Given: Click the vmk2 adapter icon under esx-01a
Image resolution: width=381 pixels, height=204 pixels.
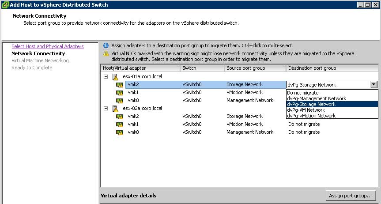Looking at the screenshot, I should (120, 85).
